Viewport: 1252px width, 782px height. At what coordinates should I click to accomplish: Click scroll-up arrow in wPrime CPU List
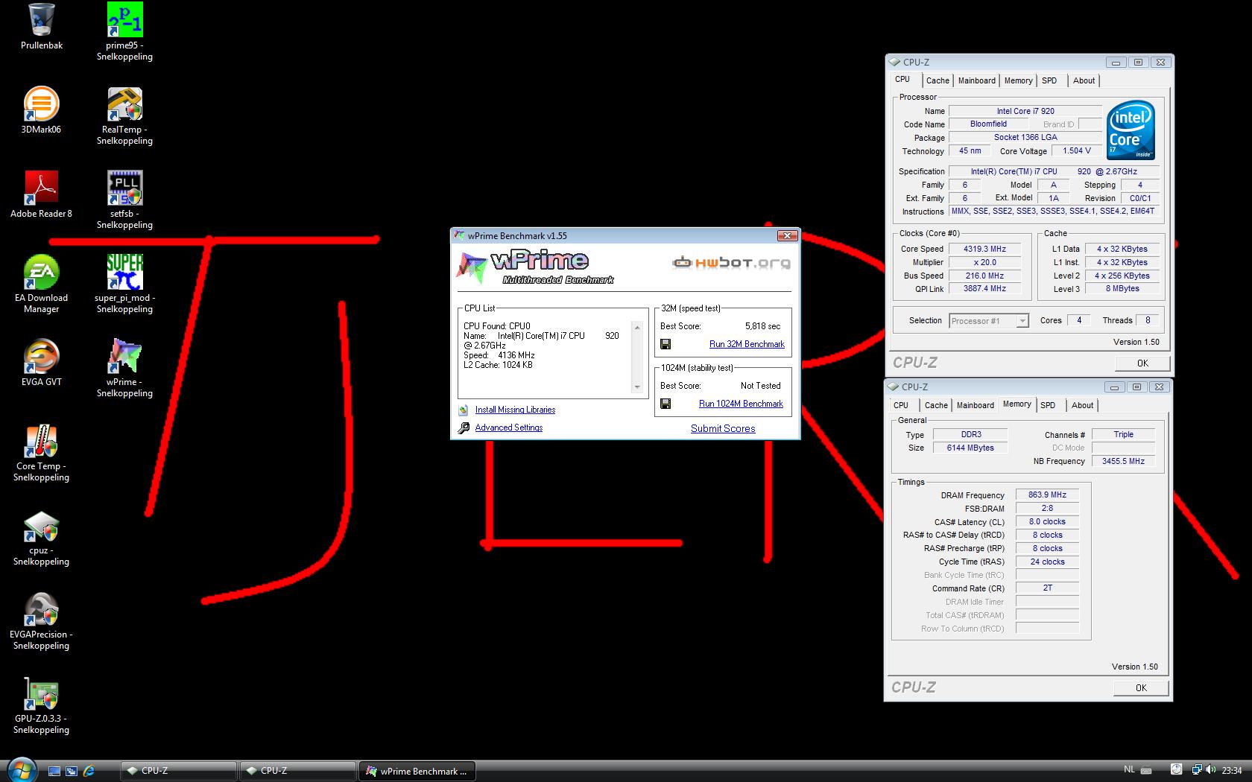[636, 327]
